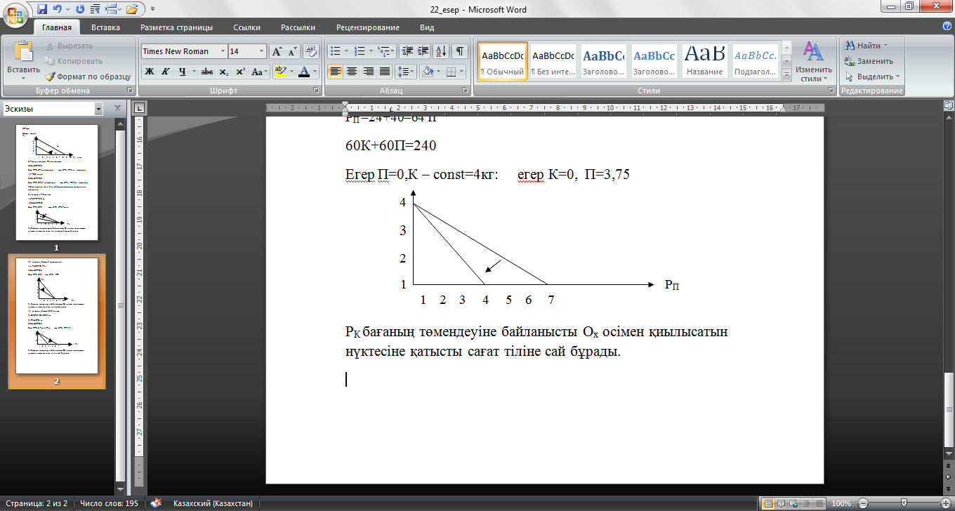Decrease paragraph indent
The image size is (955, 511).
(x=407, y=51)
